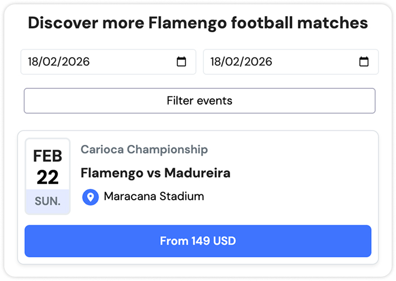Select the year in the start date field
The image size is (396, 281).
pos(74,62)
